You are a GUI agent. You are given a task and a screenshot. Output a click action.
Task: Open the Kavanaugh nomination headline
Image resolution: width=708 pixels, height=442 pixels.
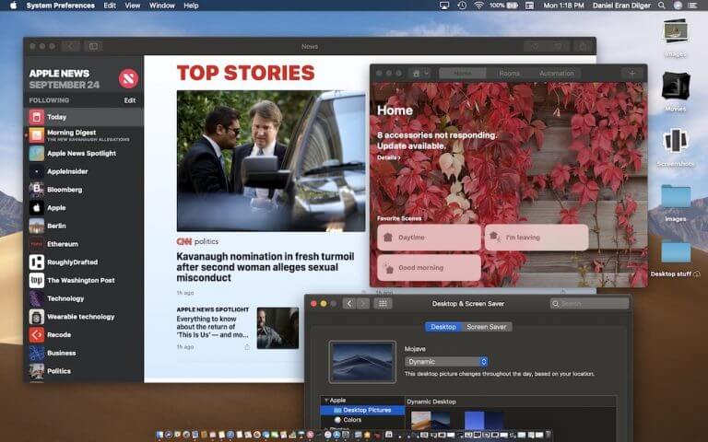(x=265, y=267)
